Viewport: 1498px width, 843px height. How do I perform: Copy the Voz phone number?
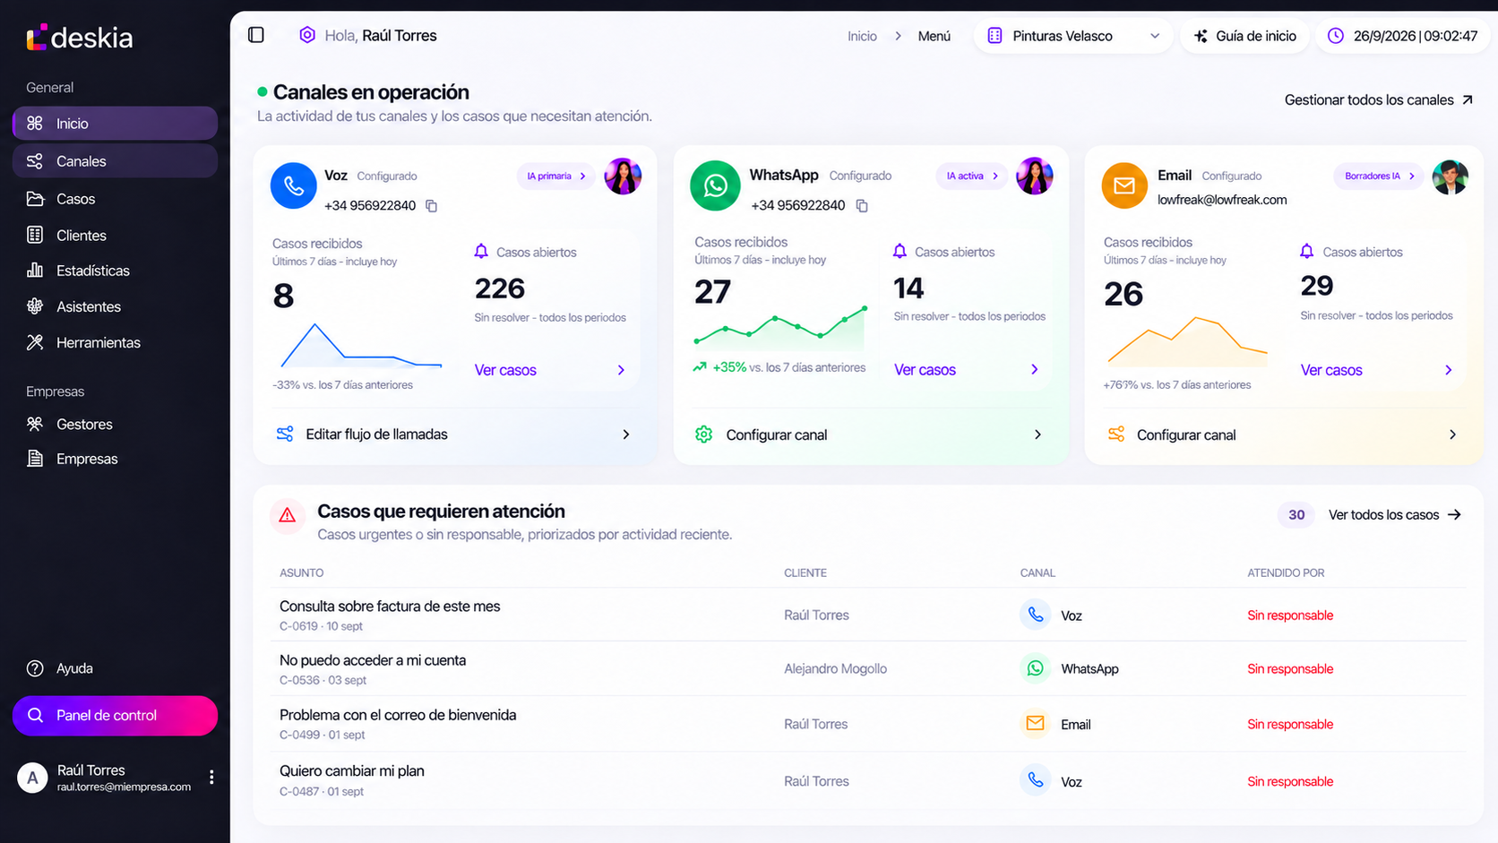click(431, 206)
